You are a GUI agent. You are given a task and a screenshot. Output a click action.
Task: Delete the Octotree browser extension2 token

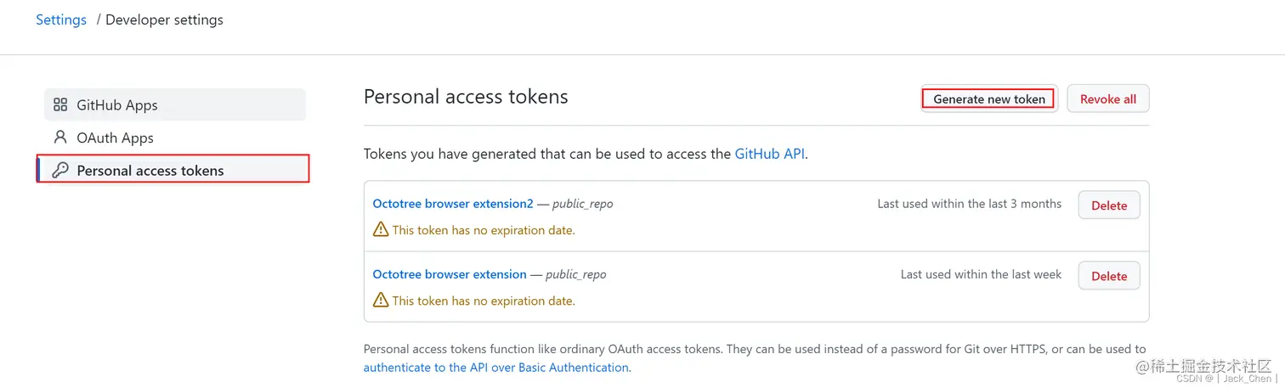pyautogui.click(x=1108, y=205)
